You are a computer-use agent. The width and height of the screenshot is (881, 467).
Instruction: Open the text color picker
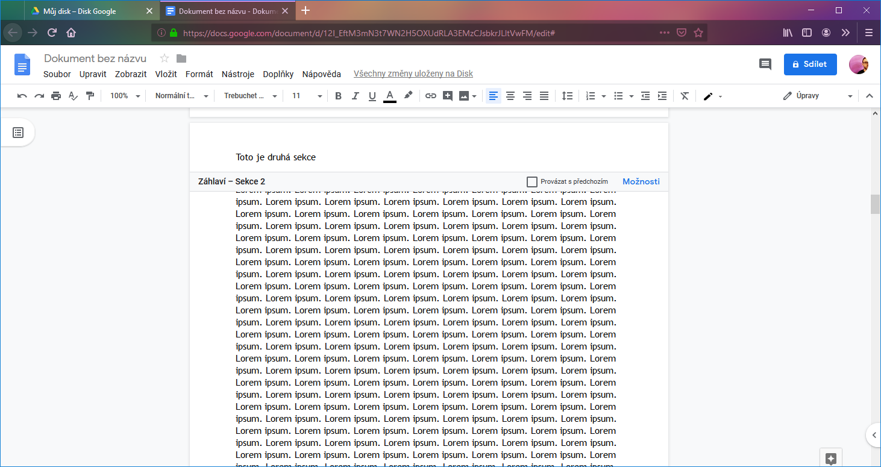pos(390,96)
